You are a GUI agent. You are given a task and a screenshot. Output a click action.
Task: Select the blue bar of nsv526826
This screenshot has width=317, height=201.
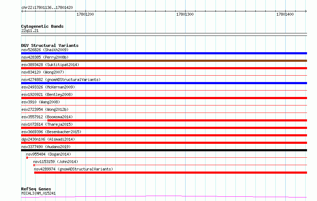click(x=164, y=53)
